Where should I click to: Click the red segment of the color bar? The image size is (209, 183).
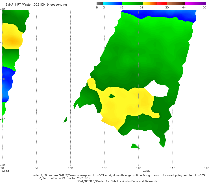(162, 3)
